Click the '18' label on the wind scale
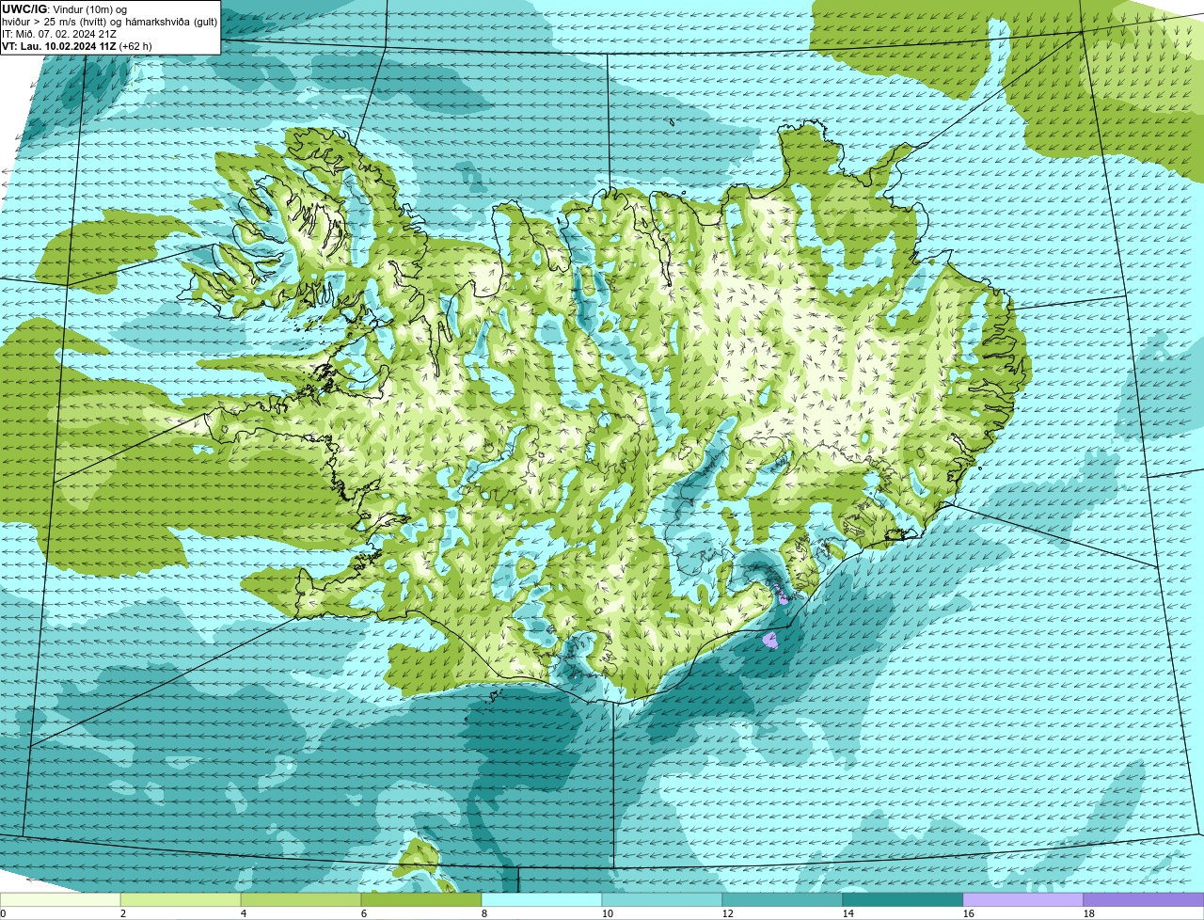The width and height of the screenshot is (1204, 920). [x=1089, y=913]
